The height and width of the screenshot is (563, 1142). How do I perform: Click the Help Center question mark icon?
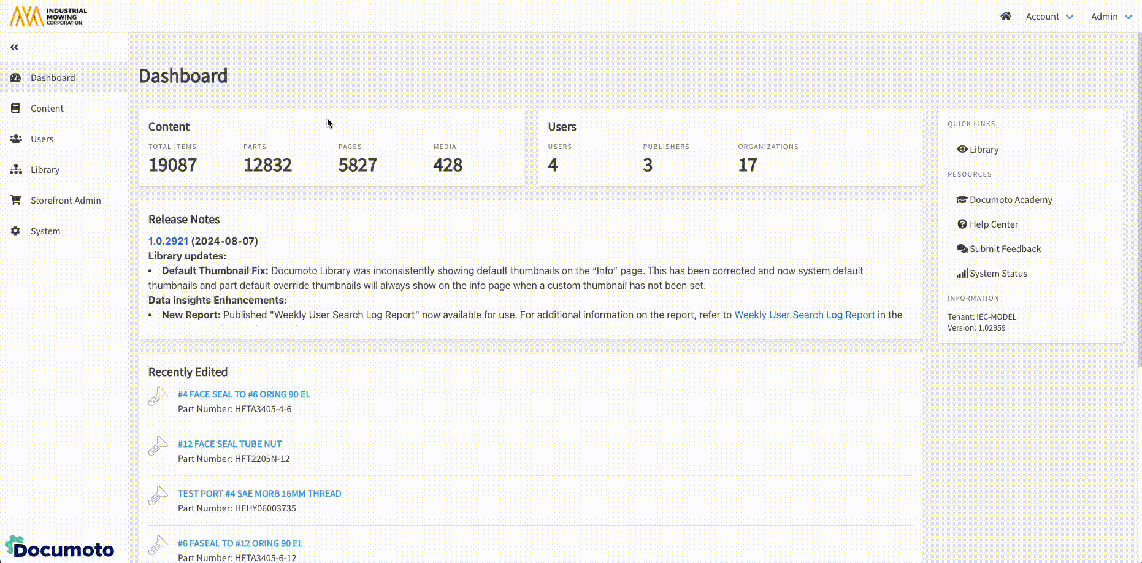tap(962, 224)
